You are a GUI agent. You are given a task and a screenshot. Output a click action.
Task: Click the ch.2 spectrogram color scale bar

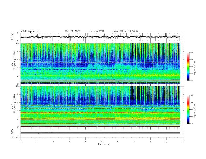(188, 109)
